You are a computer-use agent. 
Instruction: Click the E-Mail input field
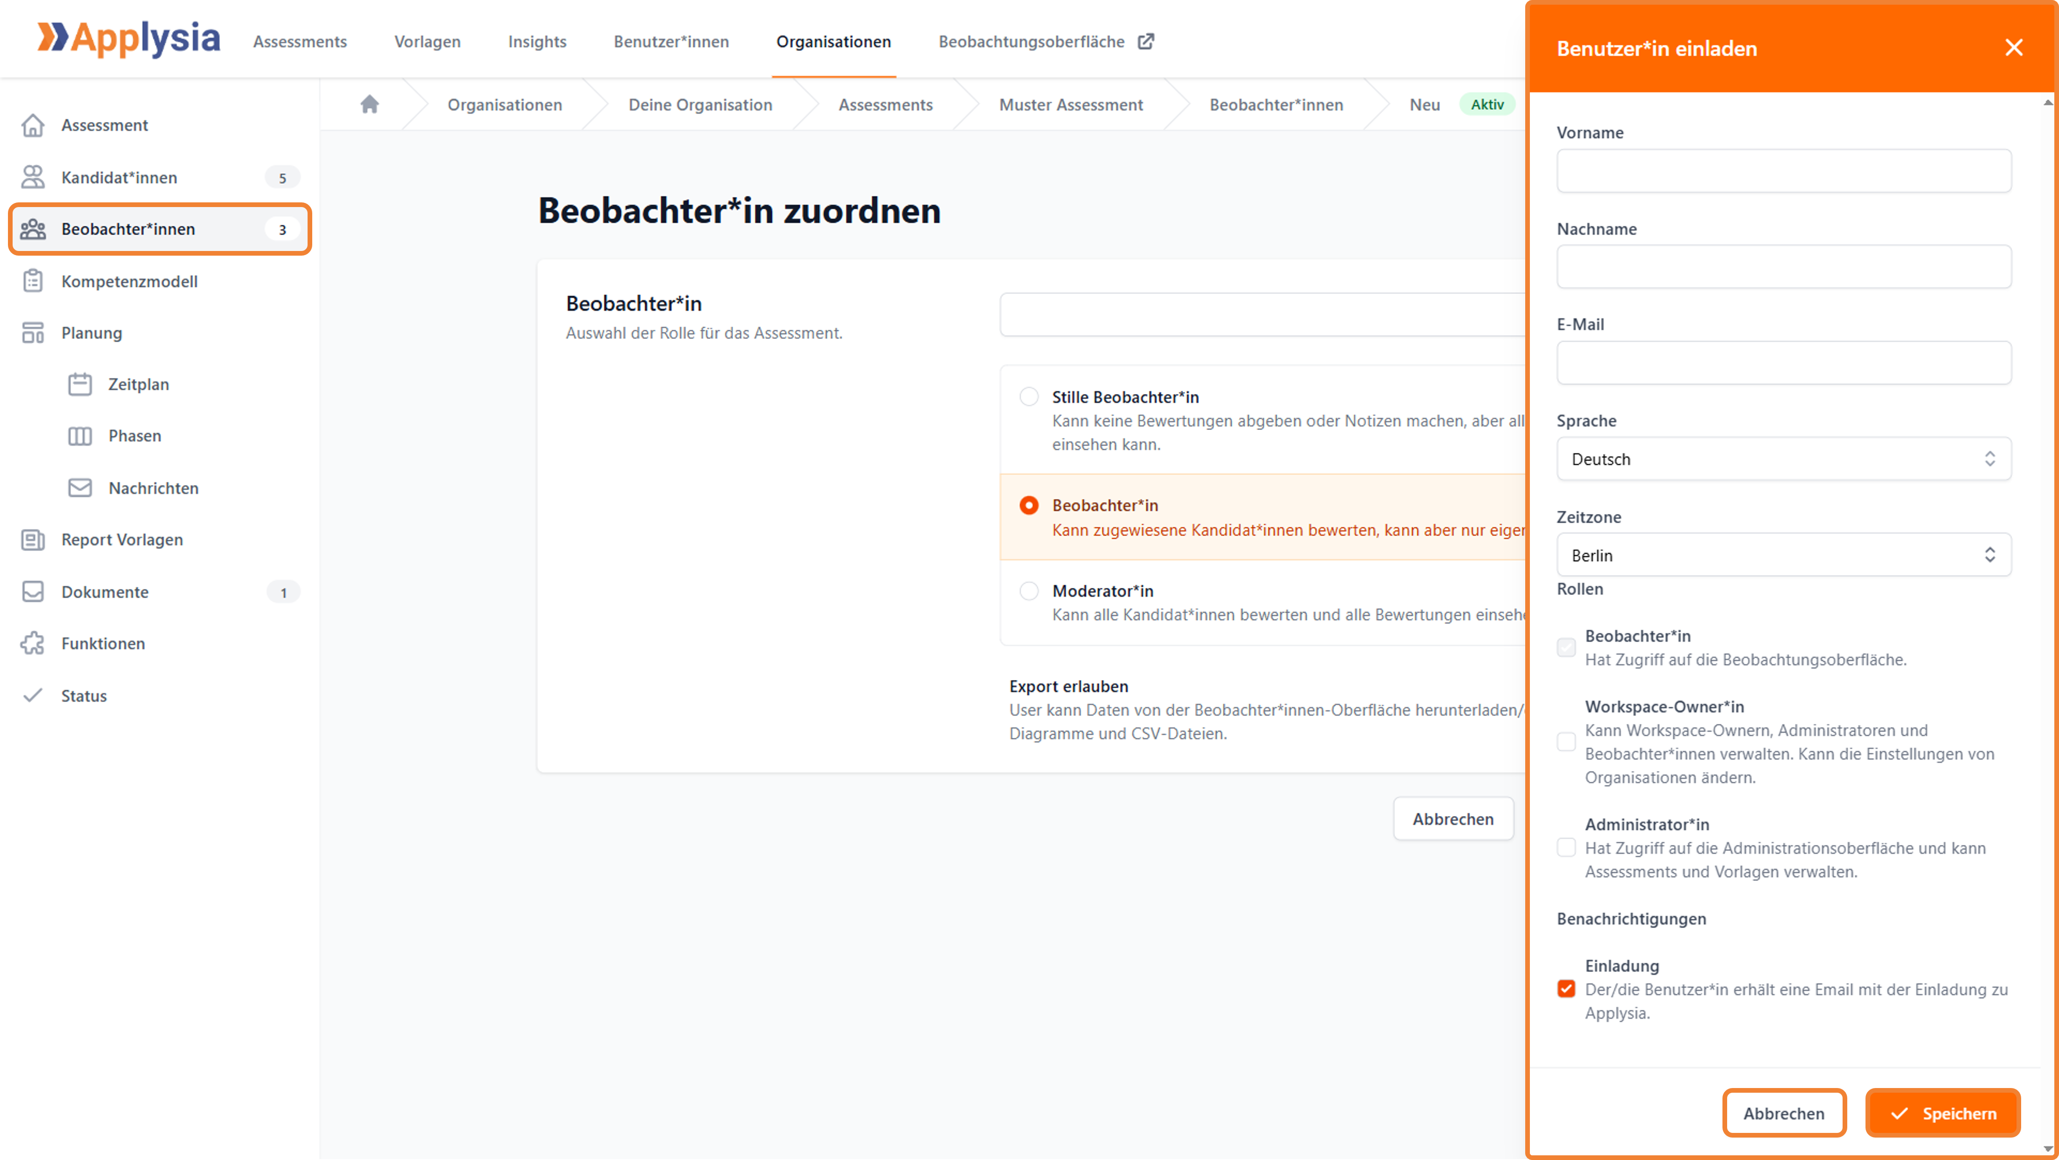click(1783, 362)
